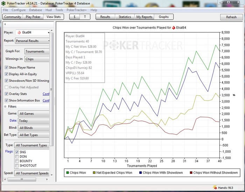Open Bet Type dropdown All Bet Types

34,135
